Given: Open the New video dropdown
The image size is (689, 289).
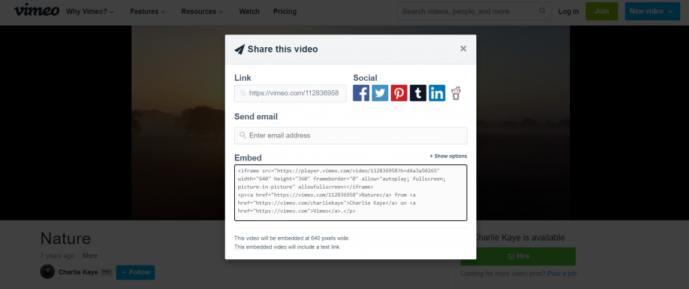Looking at the screenshot, I should (652, 11).
